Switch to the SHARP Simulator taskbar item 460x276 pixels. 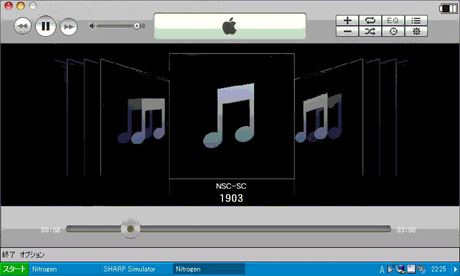[137, 269]
